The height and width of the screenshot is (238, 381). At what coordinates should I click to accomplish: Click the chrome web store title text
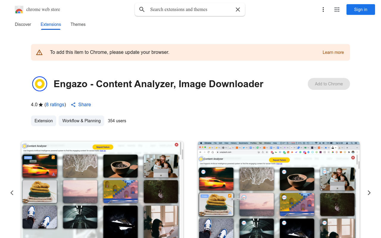coord(43,10)
